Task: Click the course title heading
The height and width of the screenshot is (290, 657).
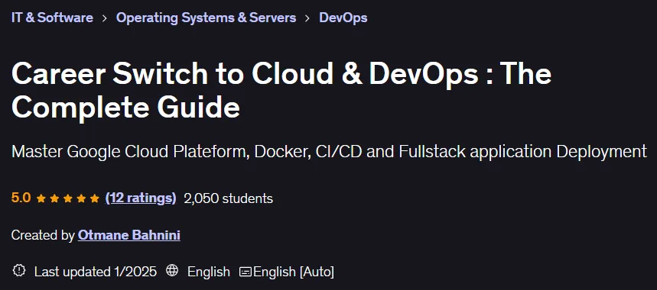Action: [x=281, y=90]
